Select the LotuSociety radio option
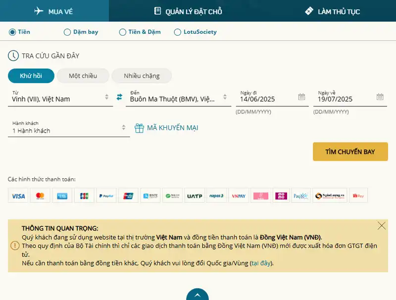396x300 pixels. click(178, 32)
